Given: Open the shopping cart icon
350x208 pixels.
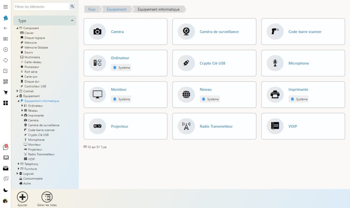Looking at the screenshot, I should click(x=5, y=92).
